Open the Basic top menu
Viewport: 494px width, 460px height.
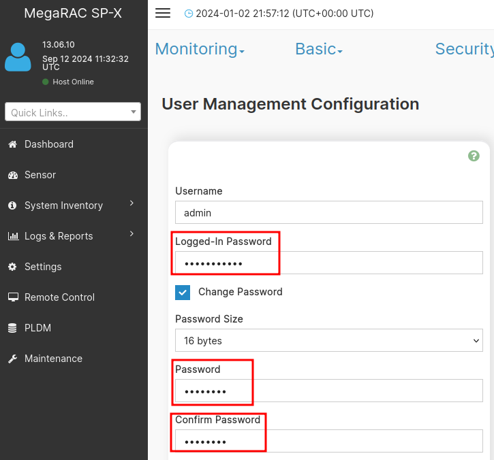[318, 49]
